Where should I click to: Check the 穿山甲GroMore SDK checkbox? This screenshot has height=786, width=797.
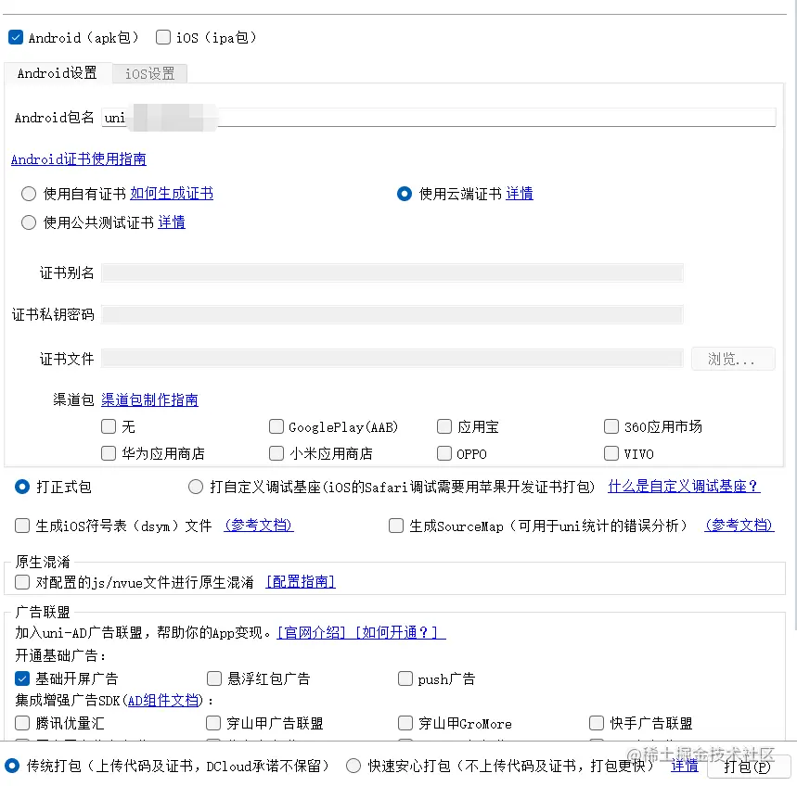[x=405, y=723]
